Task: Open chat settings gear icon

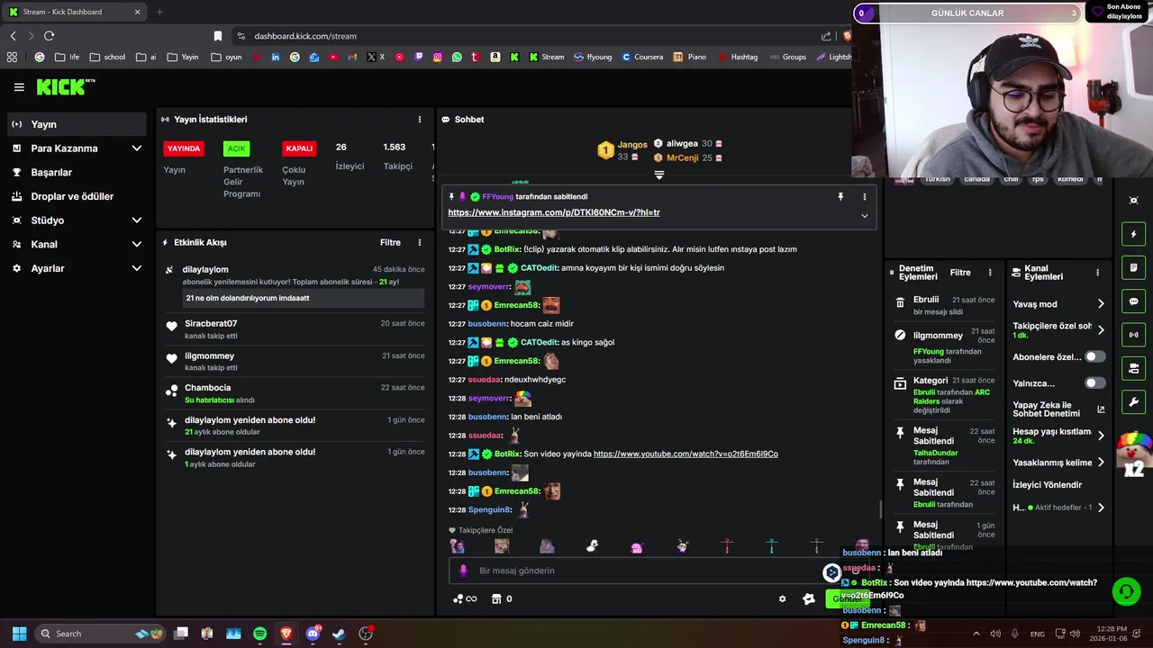Action: point(782,599)
